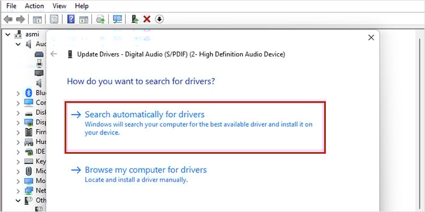This screenshot has width=425, height=212.
Task: Select the Mice category icon
Action: coord(29,171)
